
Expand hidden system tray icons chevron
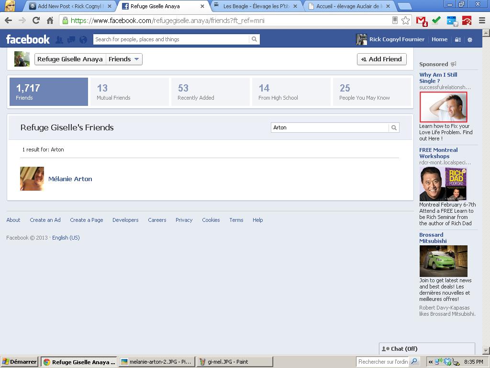431,362
